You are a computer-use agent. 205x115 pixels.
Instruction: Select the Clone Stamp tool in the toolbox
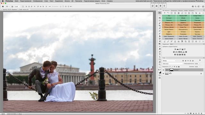[160, 36]
